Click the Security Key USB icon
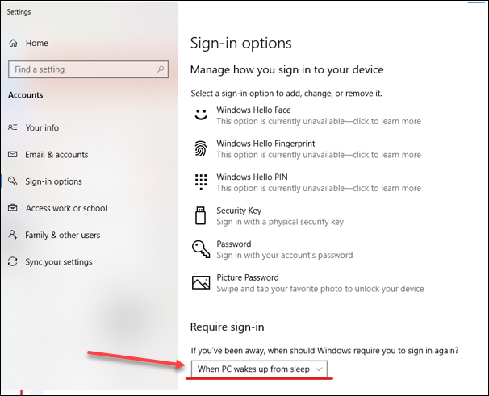This screenshot has height=396, width=489. 201,215
